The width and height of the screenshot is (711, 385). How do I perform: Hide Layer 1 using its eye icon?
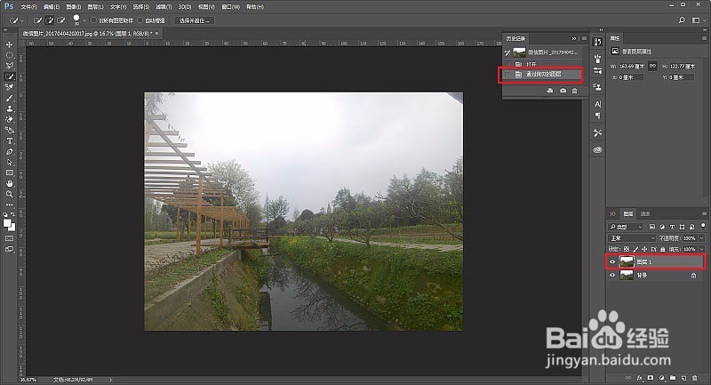click(612, 262)
